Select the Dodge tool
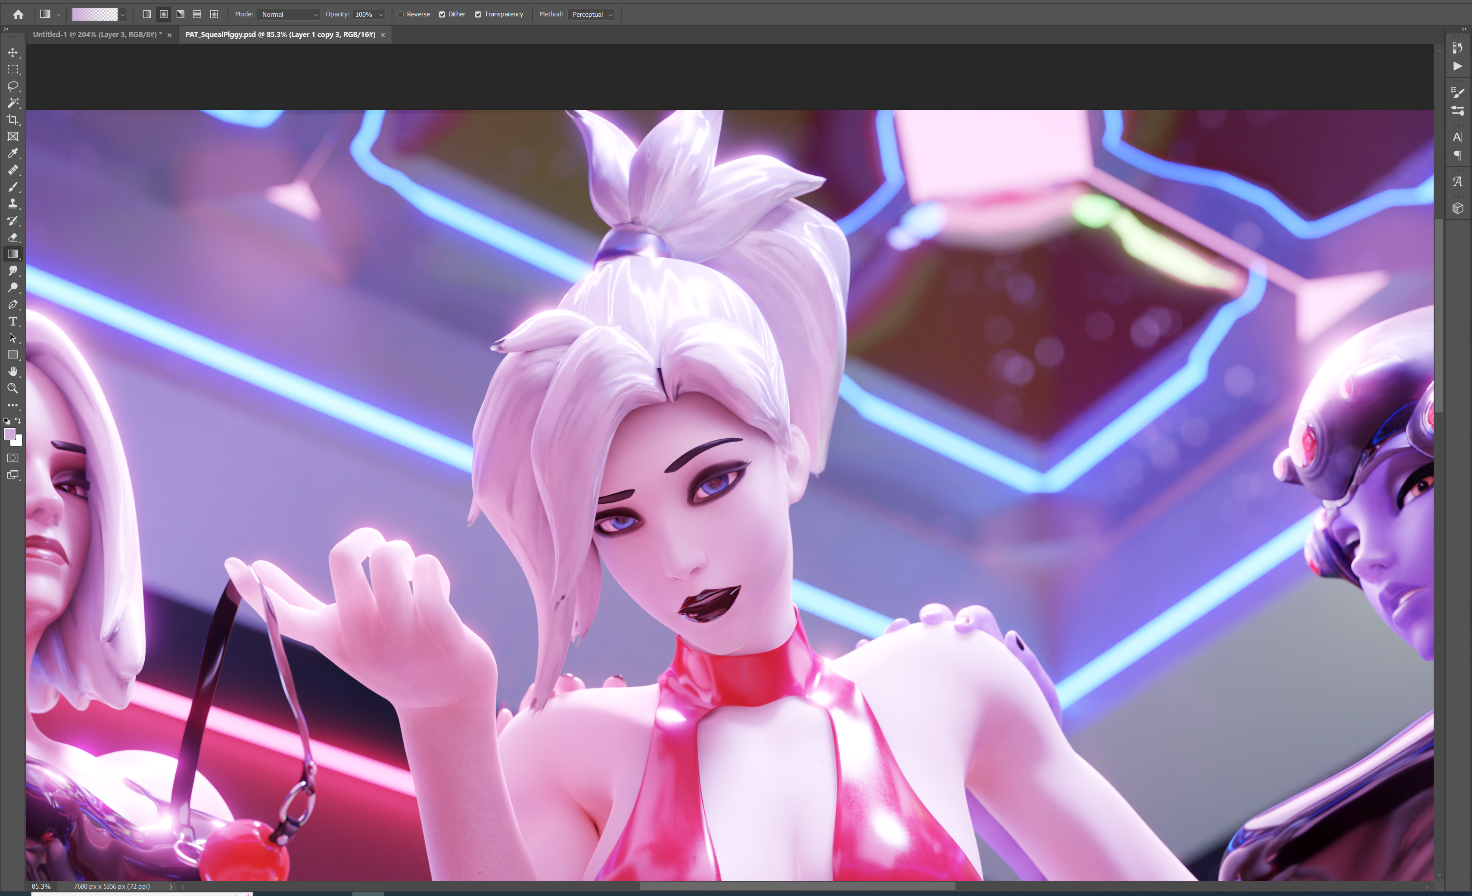 [12, 287]
